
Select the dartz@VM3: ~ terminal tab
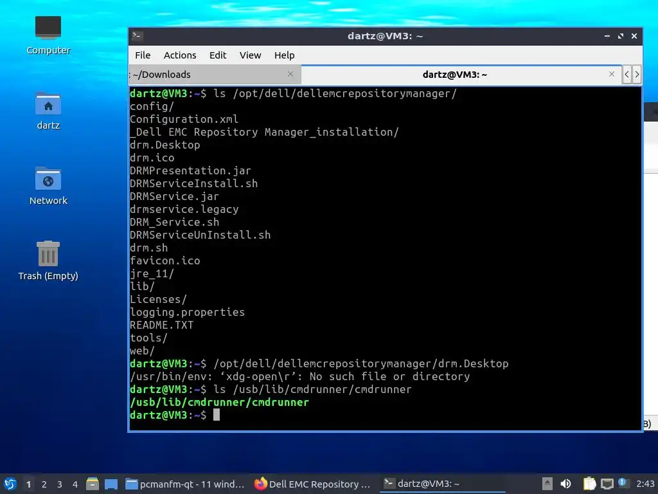tap(461, 75)
